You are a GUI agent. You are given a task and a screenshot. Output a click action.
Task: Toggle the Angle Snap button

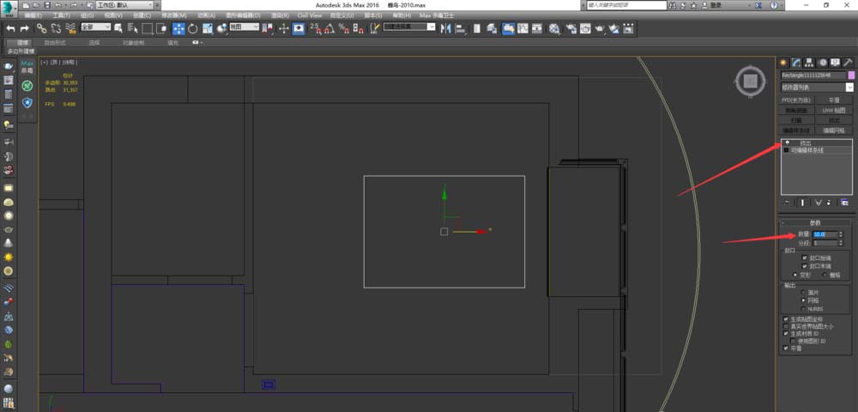(329, 28)
